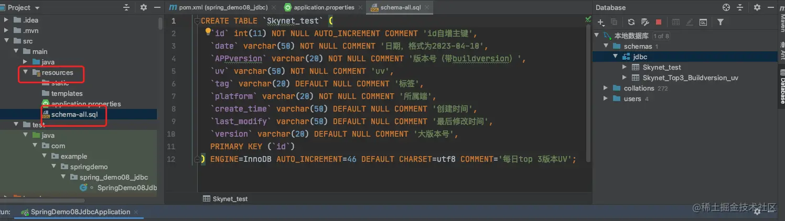Expand the Skynet_test table
The height and width of the screenshot is (221, 785).
pos(625,67)
